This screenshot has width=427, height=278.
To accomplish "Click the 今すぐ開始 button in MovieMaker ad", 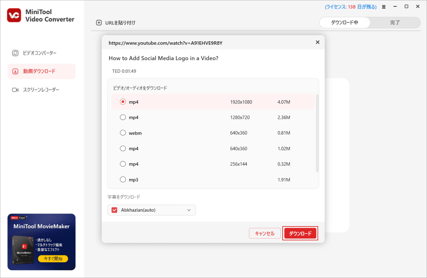I will [x=53, y=259].
